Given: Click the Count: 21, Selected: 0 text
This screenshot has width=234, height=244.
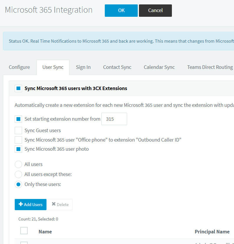Looking at the screenshot, I should tap(38, 219).
